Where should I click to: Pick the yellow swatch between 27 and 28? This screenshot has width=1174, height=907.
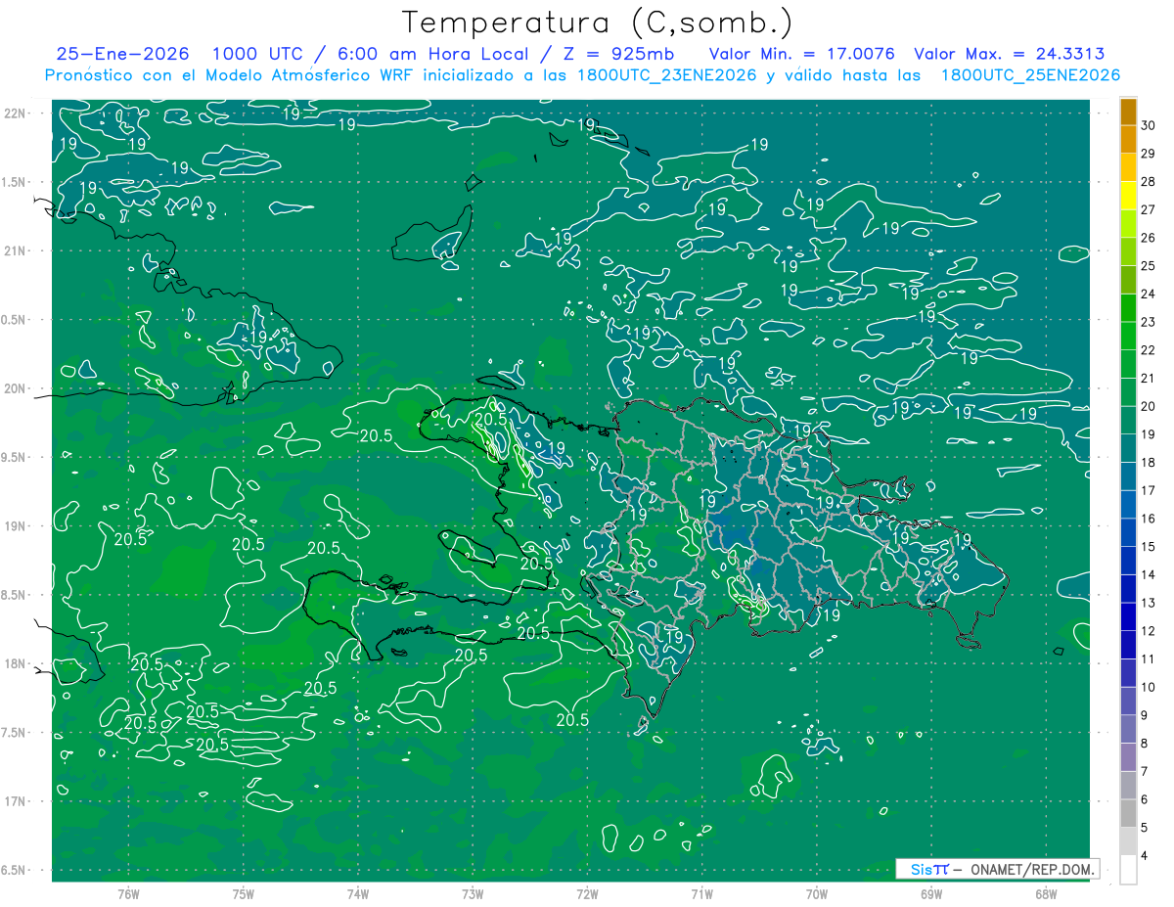point(1128,196)
